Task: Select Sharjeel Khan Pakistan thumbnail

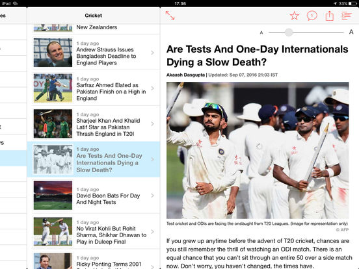Action: point(53,123)
